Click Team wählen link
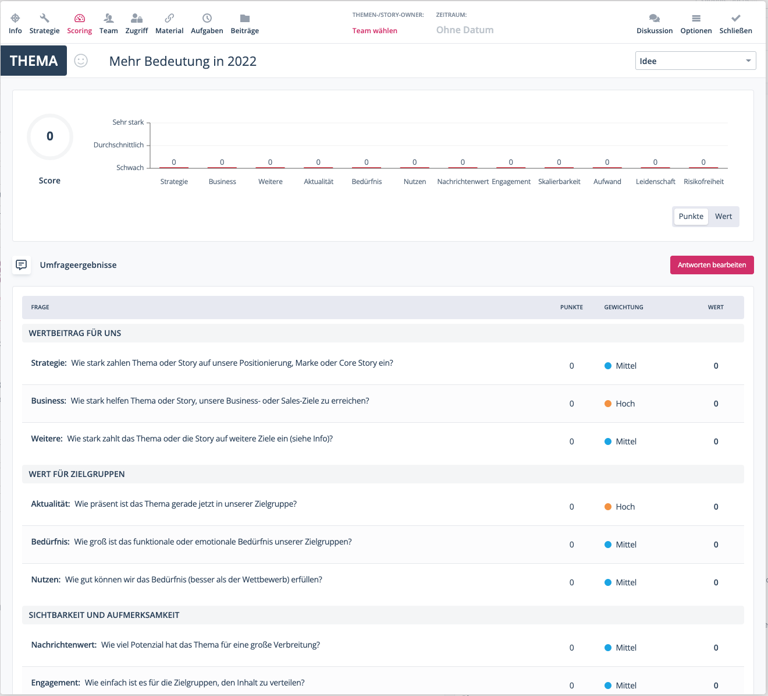Image resolution: width=768 pixels, height=696 pixels. point(375,30)
